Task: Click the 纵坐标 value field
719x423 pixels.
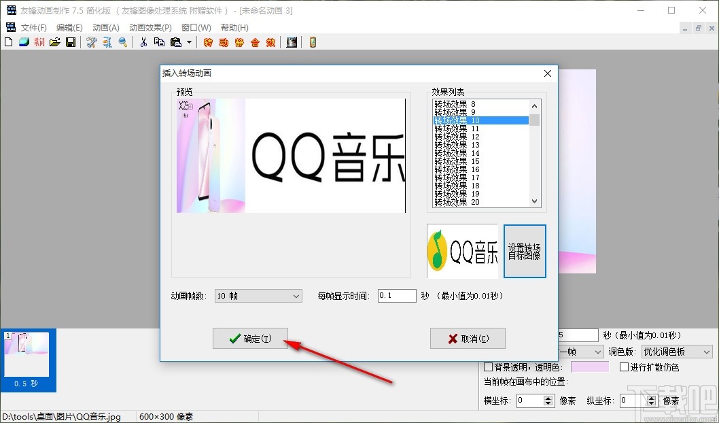Action: point(633,401)
